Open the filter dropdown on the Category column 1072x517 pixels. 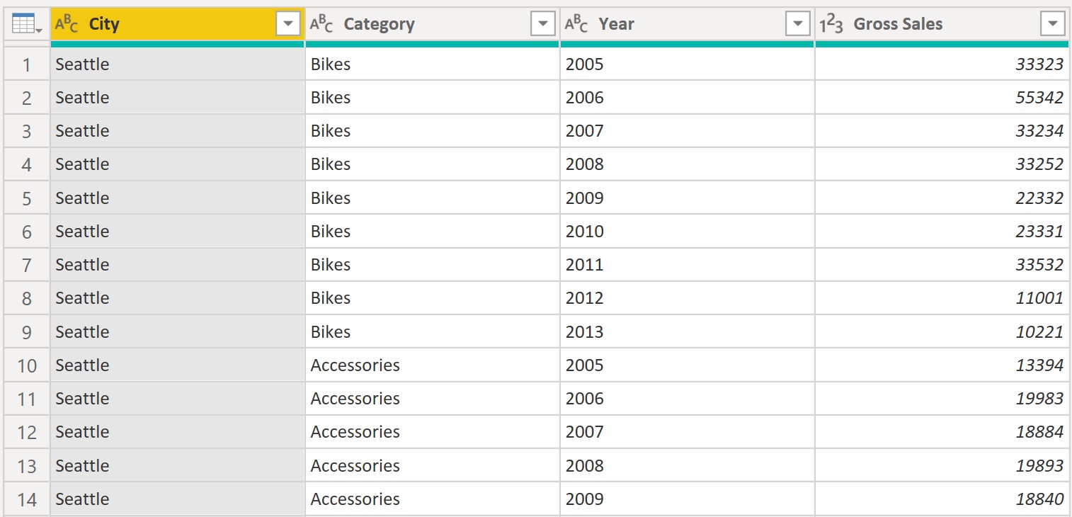click(542, 23)
